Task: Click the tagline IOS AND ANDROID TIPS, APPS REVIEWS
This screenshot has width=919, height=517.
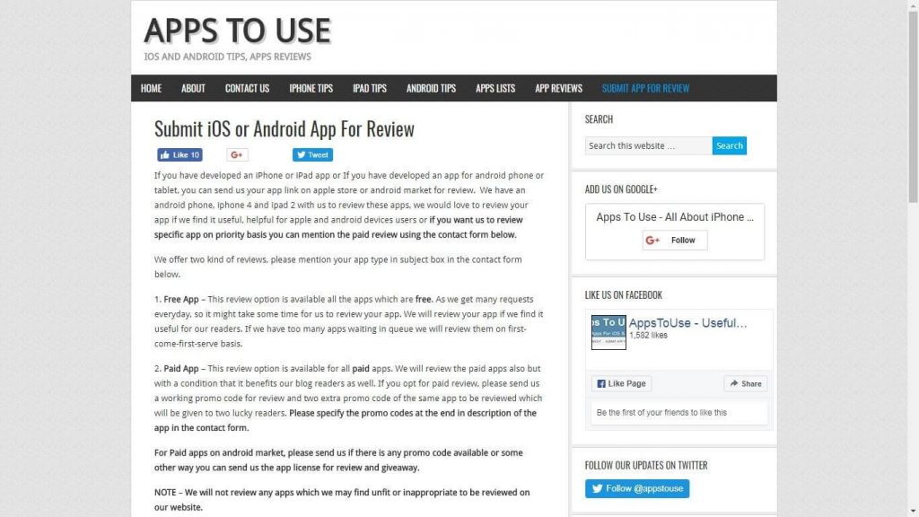Action: coord(227,57)
